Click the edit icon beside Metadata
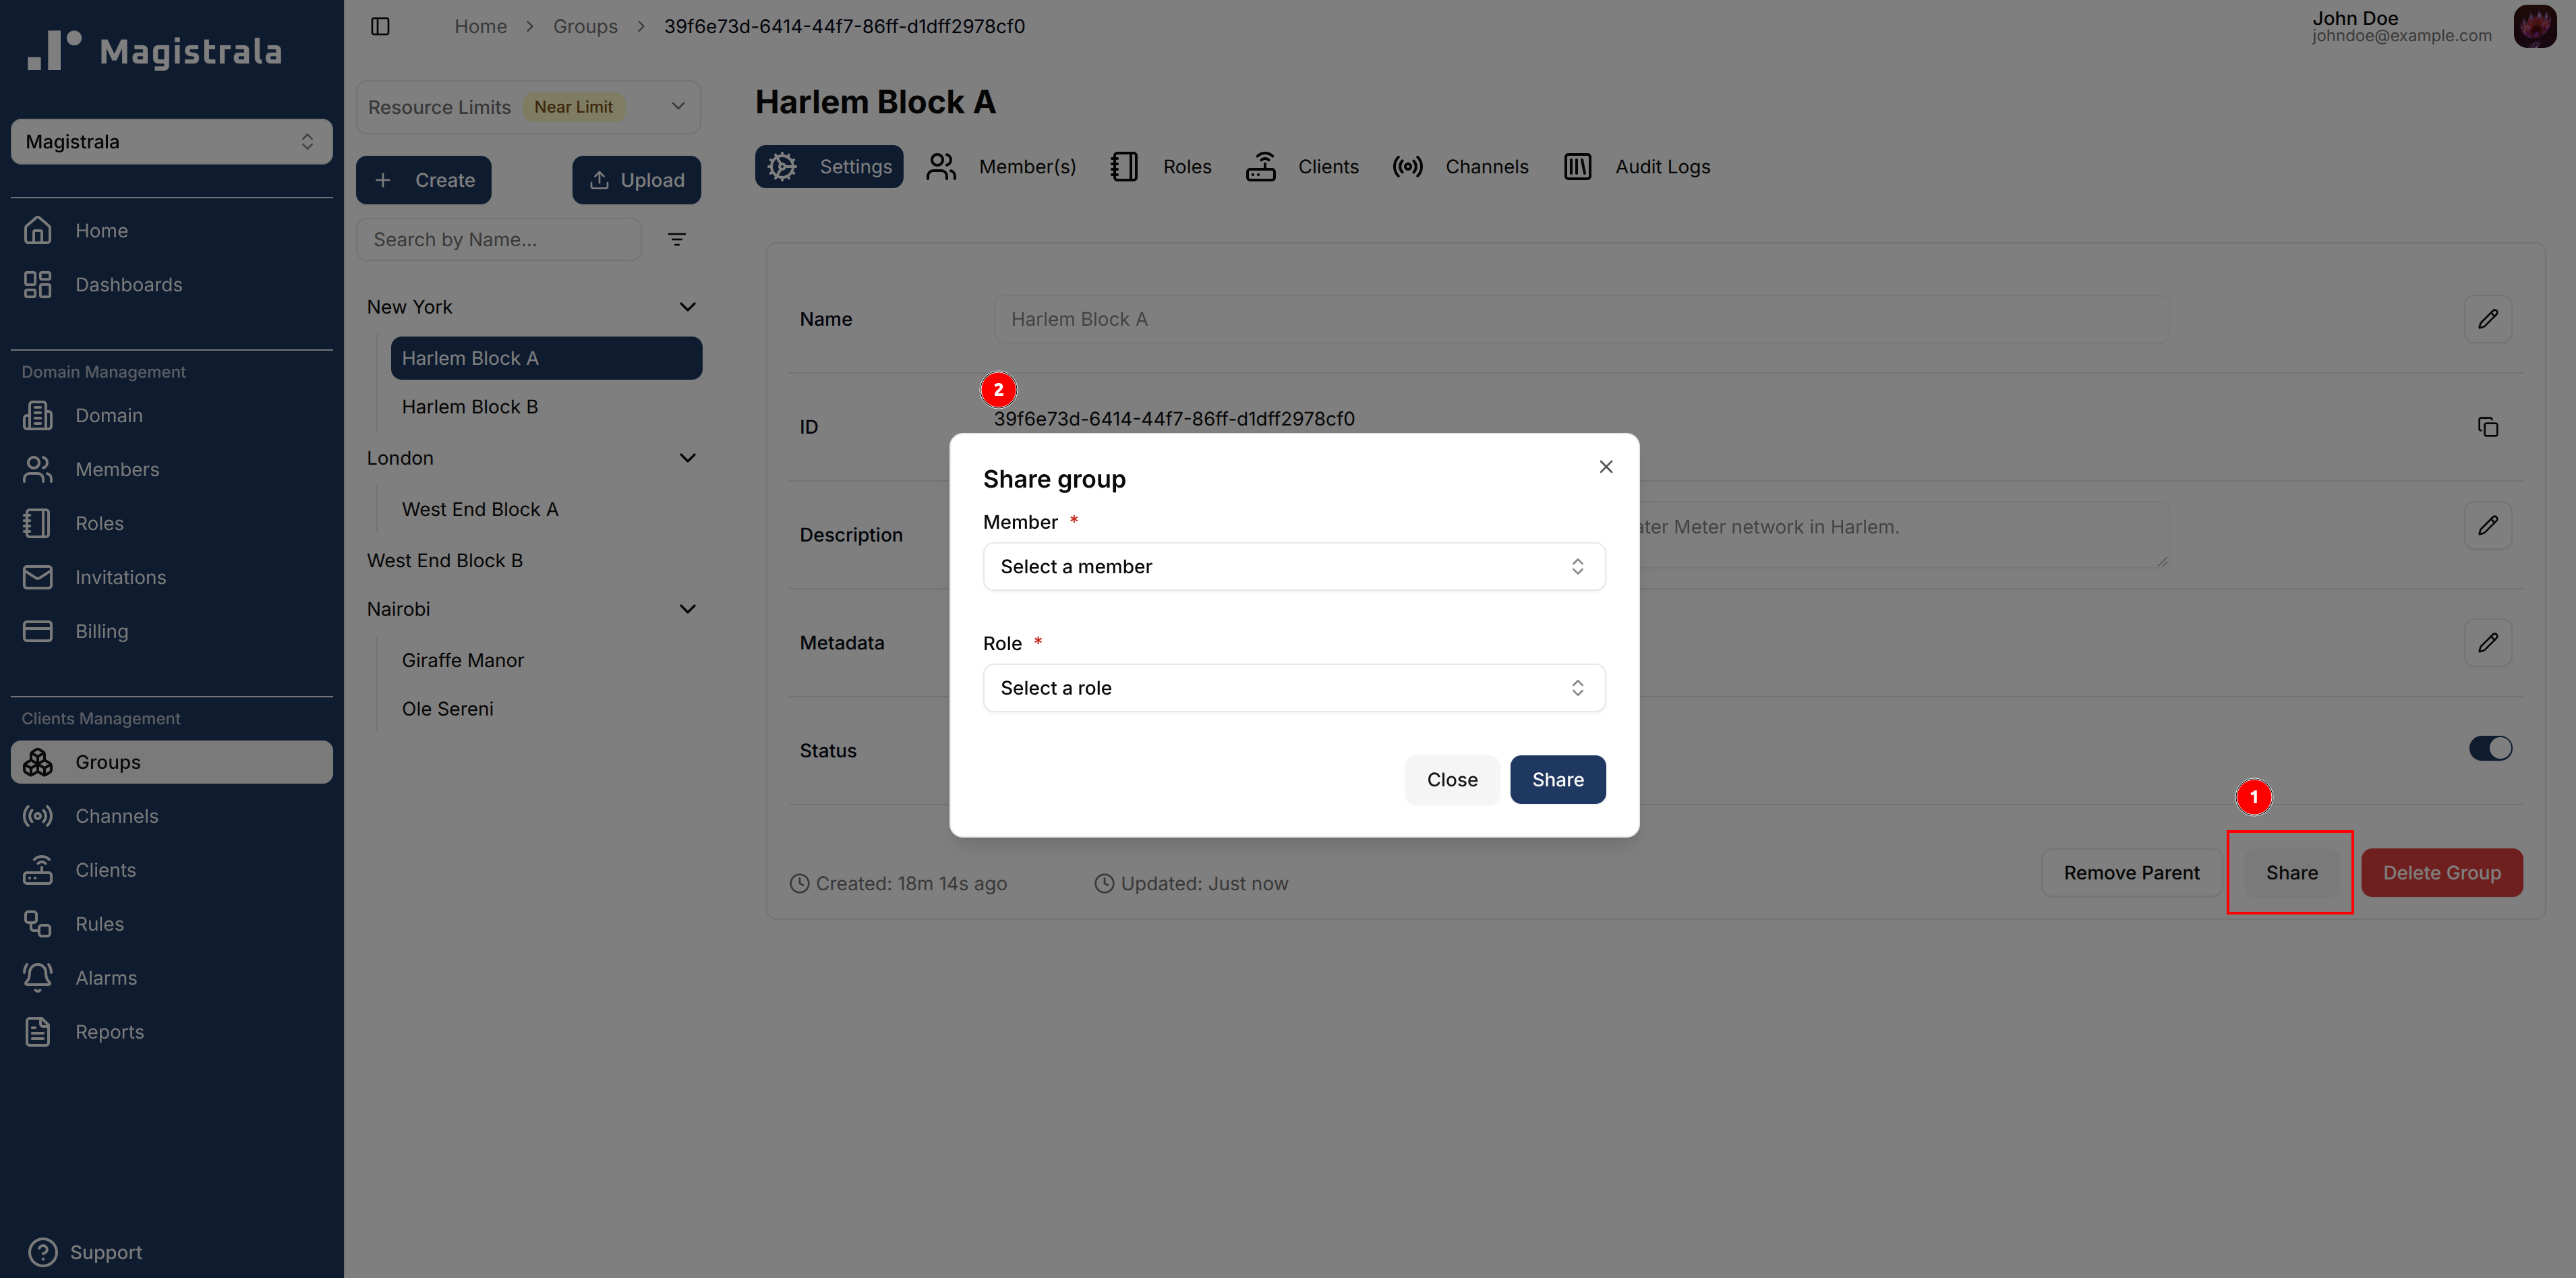The height and width of the screenshot is (1278, 2576). pyautogui.click(x=2487, y=642)
